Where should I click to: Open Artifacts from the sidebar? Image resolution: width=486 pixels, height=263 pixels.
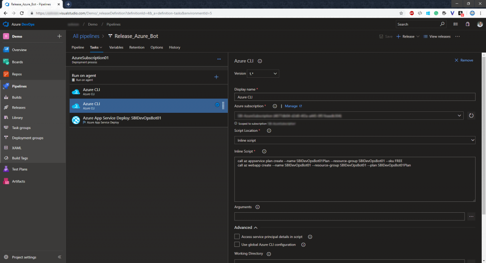(x=19, y=181)
